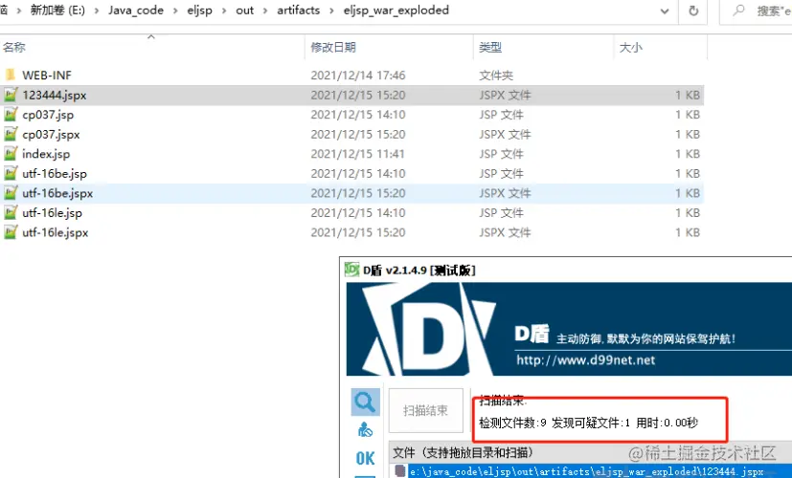792x478 pixels.
Task: Click the WEB-INF folder name
Action: click(x=47, y=76)
